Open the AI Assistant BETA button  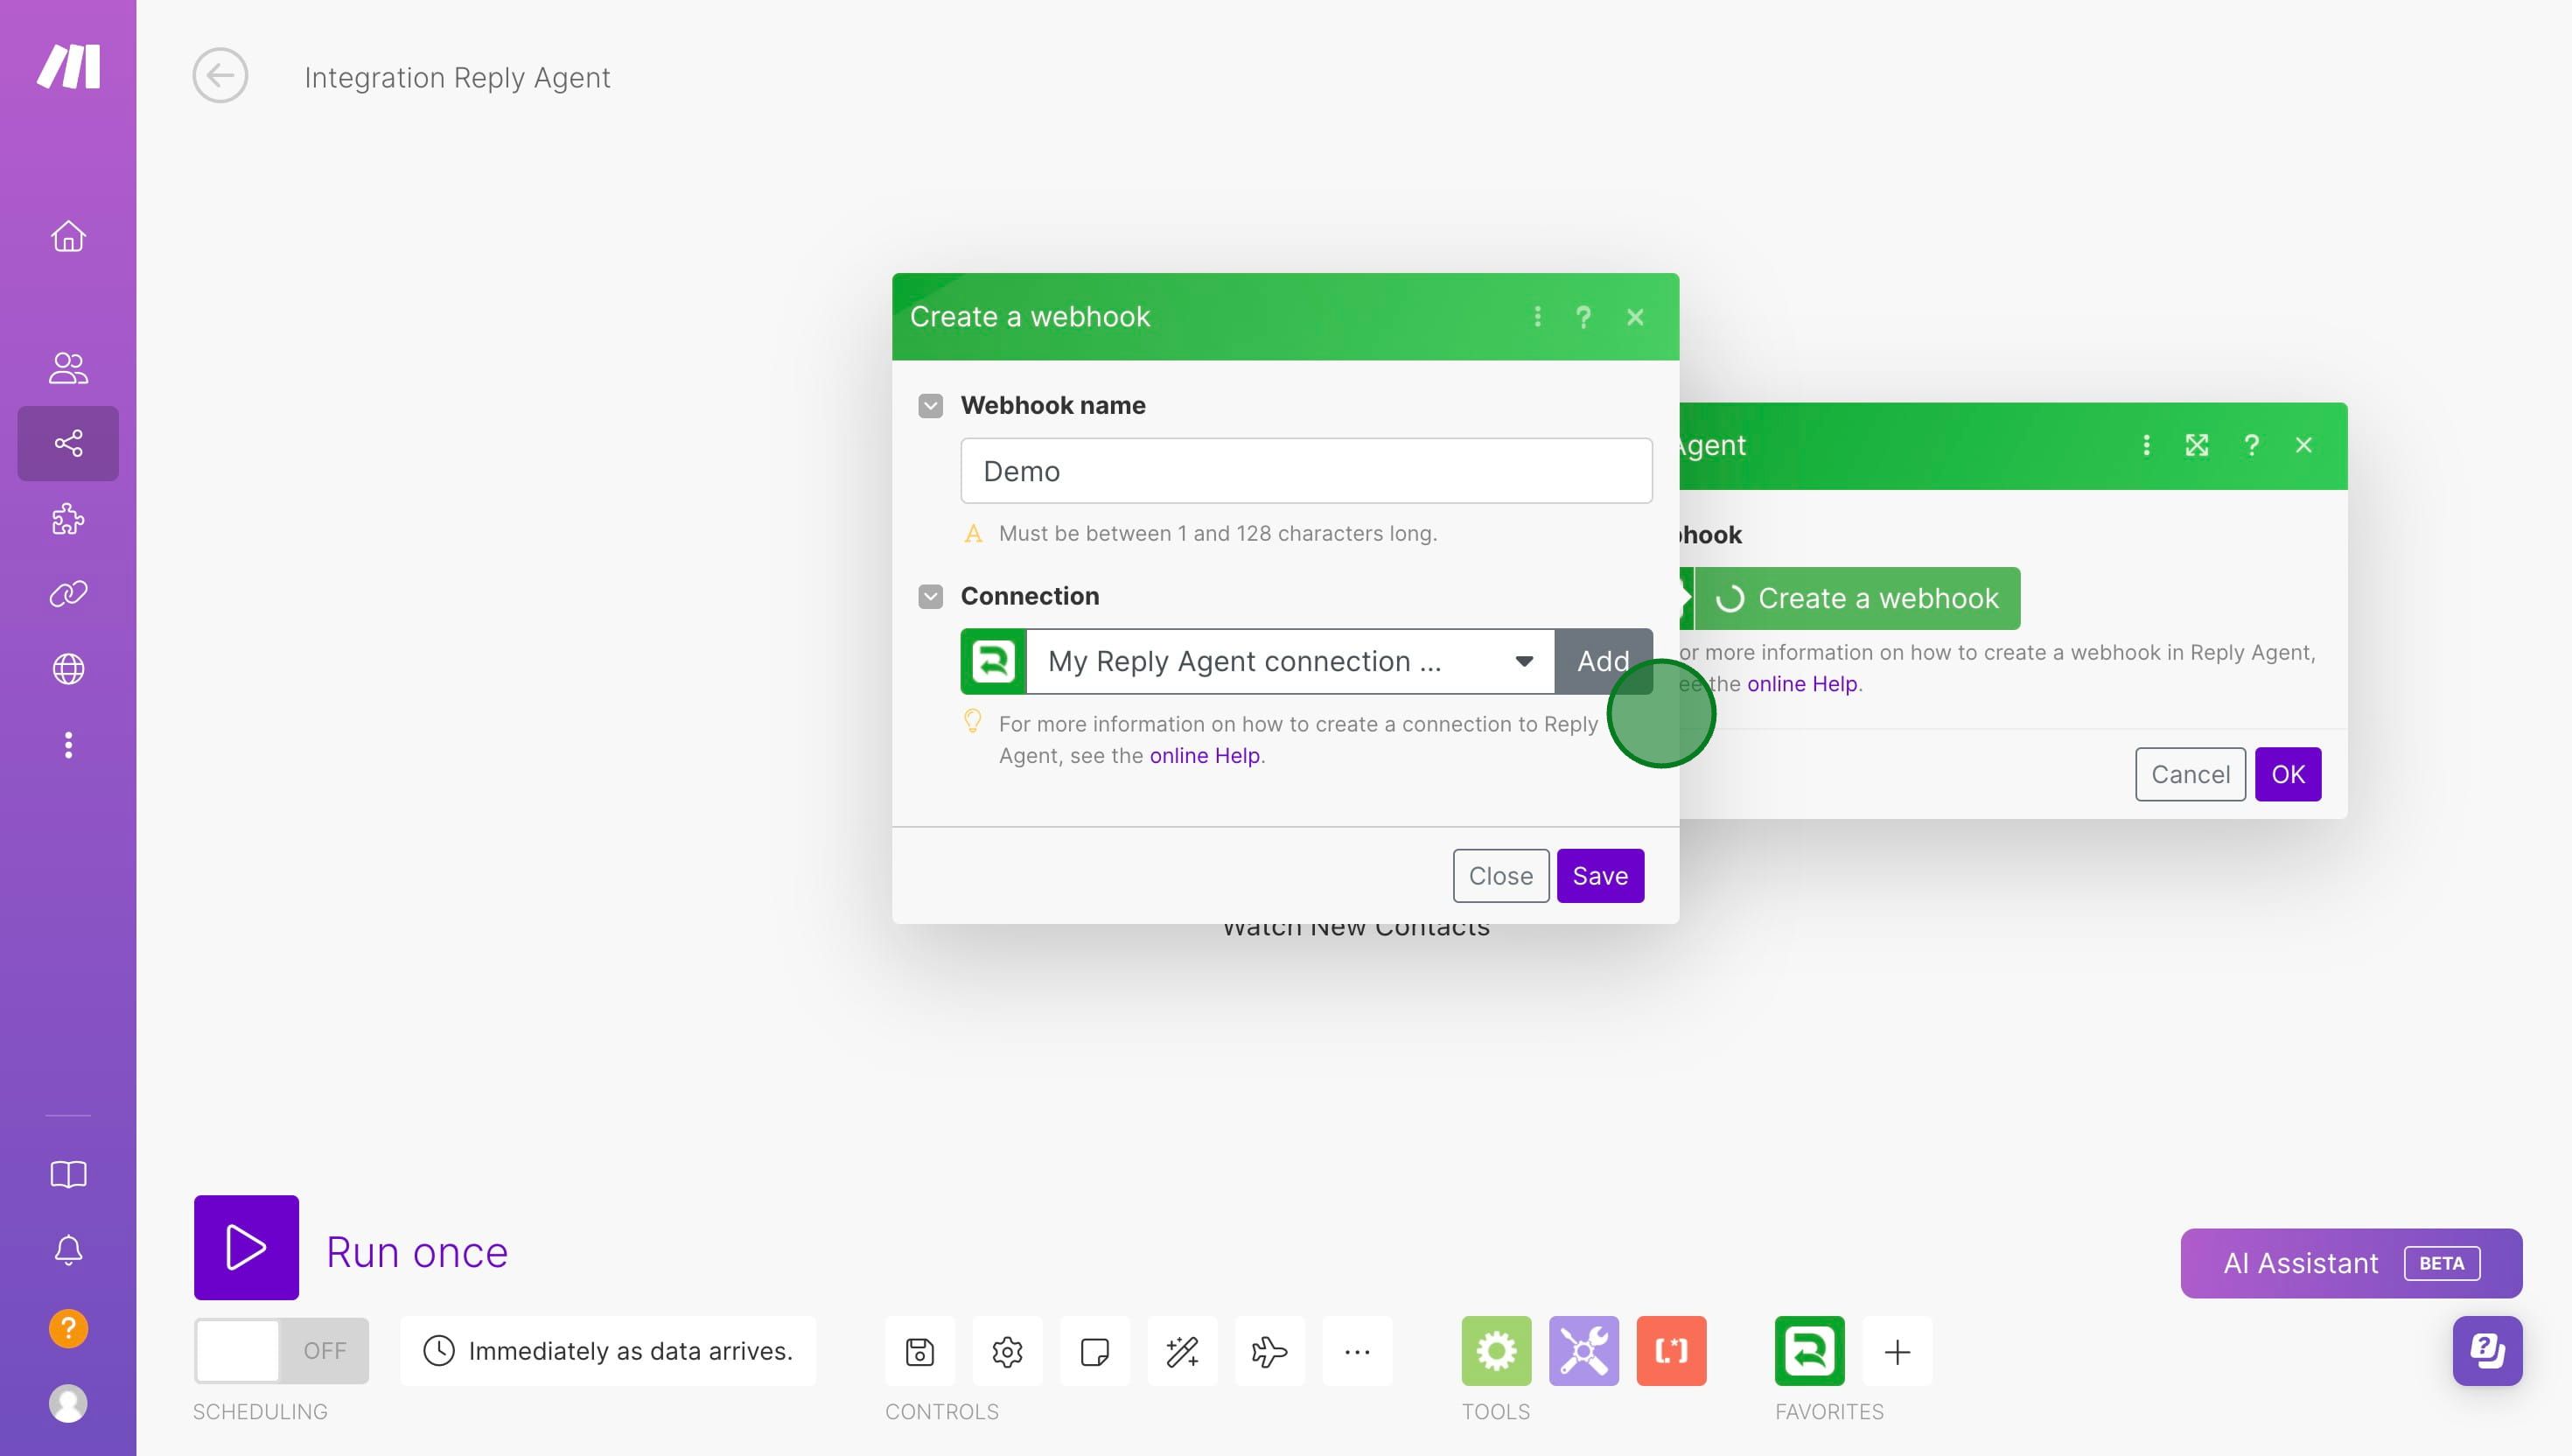[2351, 1263]
